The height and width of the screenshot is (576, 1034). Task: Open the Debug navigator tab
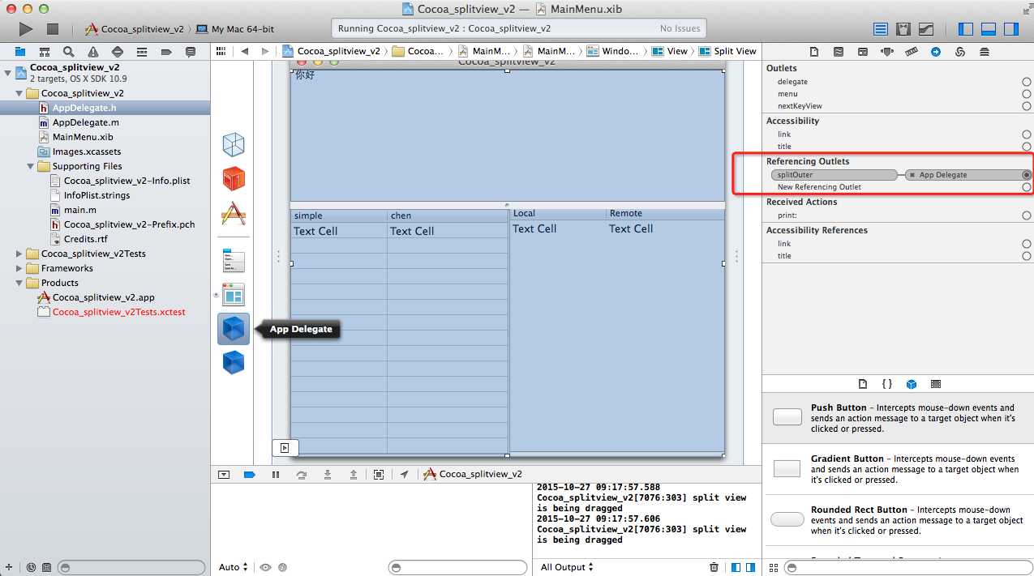[142, 52]
